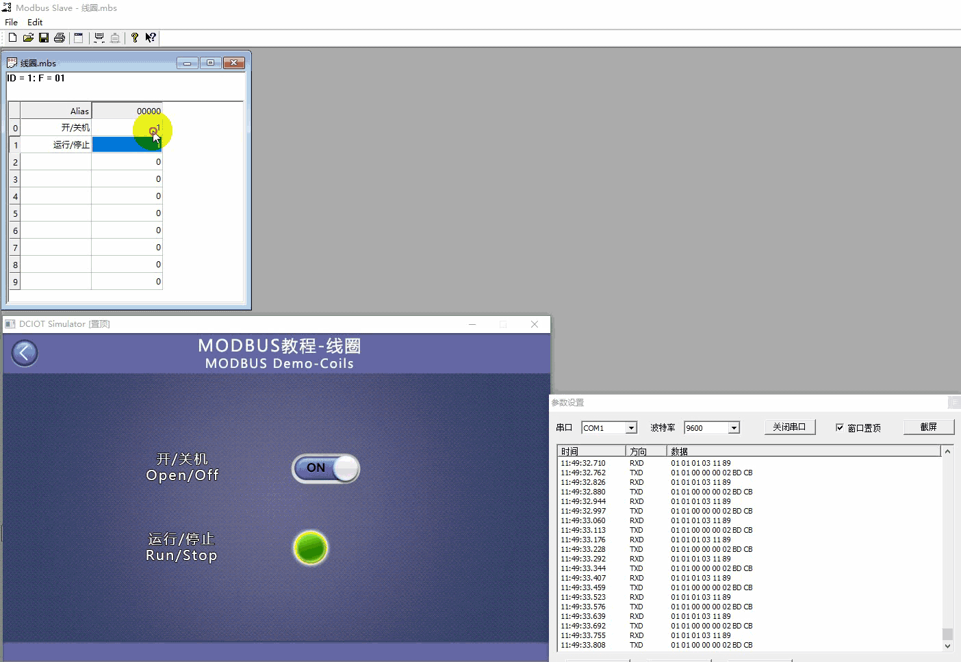Viewport: 961px width, 662px height.
Task: Select value cell in row 2
Action: click(x=127, y=162)
